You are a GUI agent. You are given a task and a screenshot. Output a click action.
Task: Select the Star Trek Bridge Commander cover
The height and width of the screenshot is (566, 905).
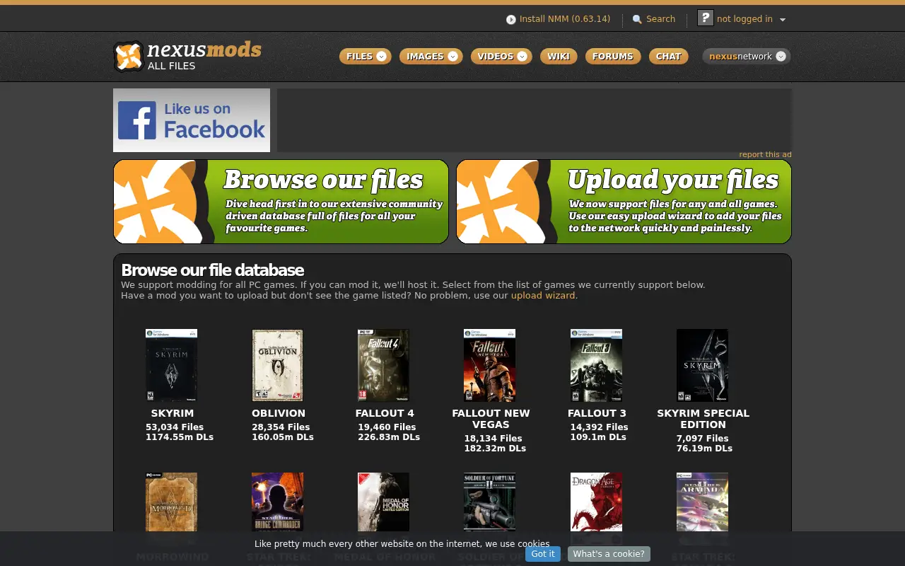[277, 502]
